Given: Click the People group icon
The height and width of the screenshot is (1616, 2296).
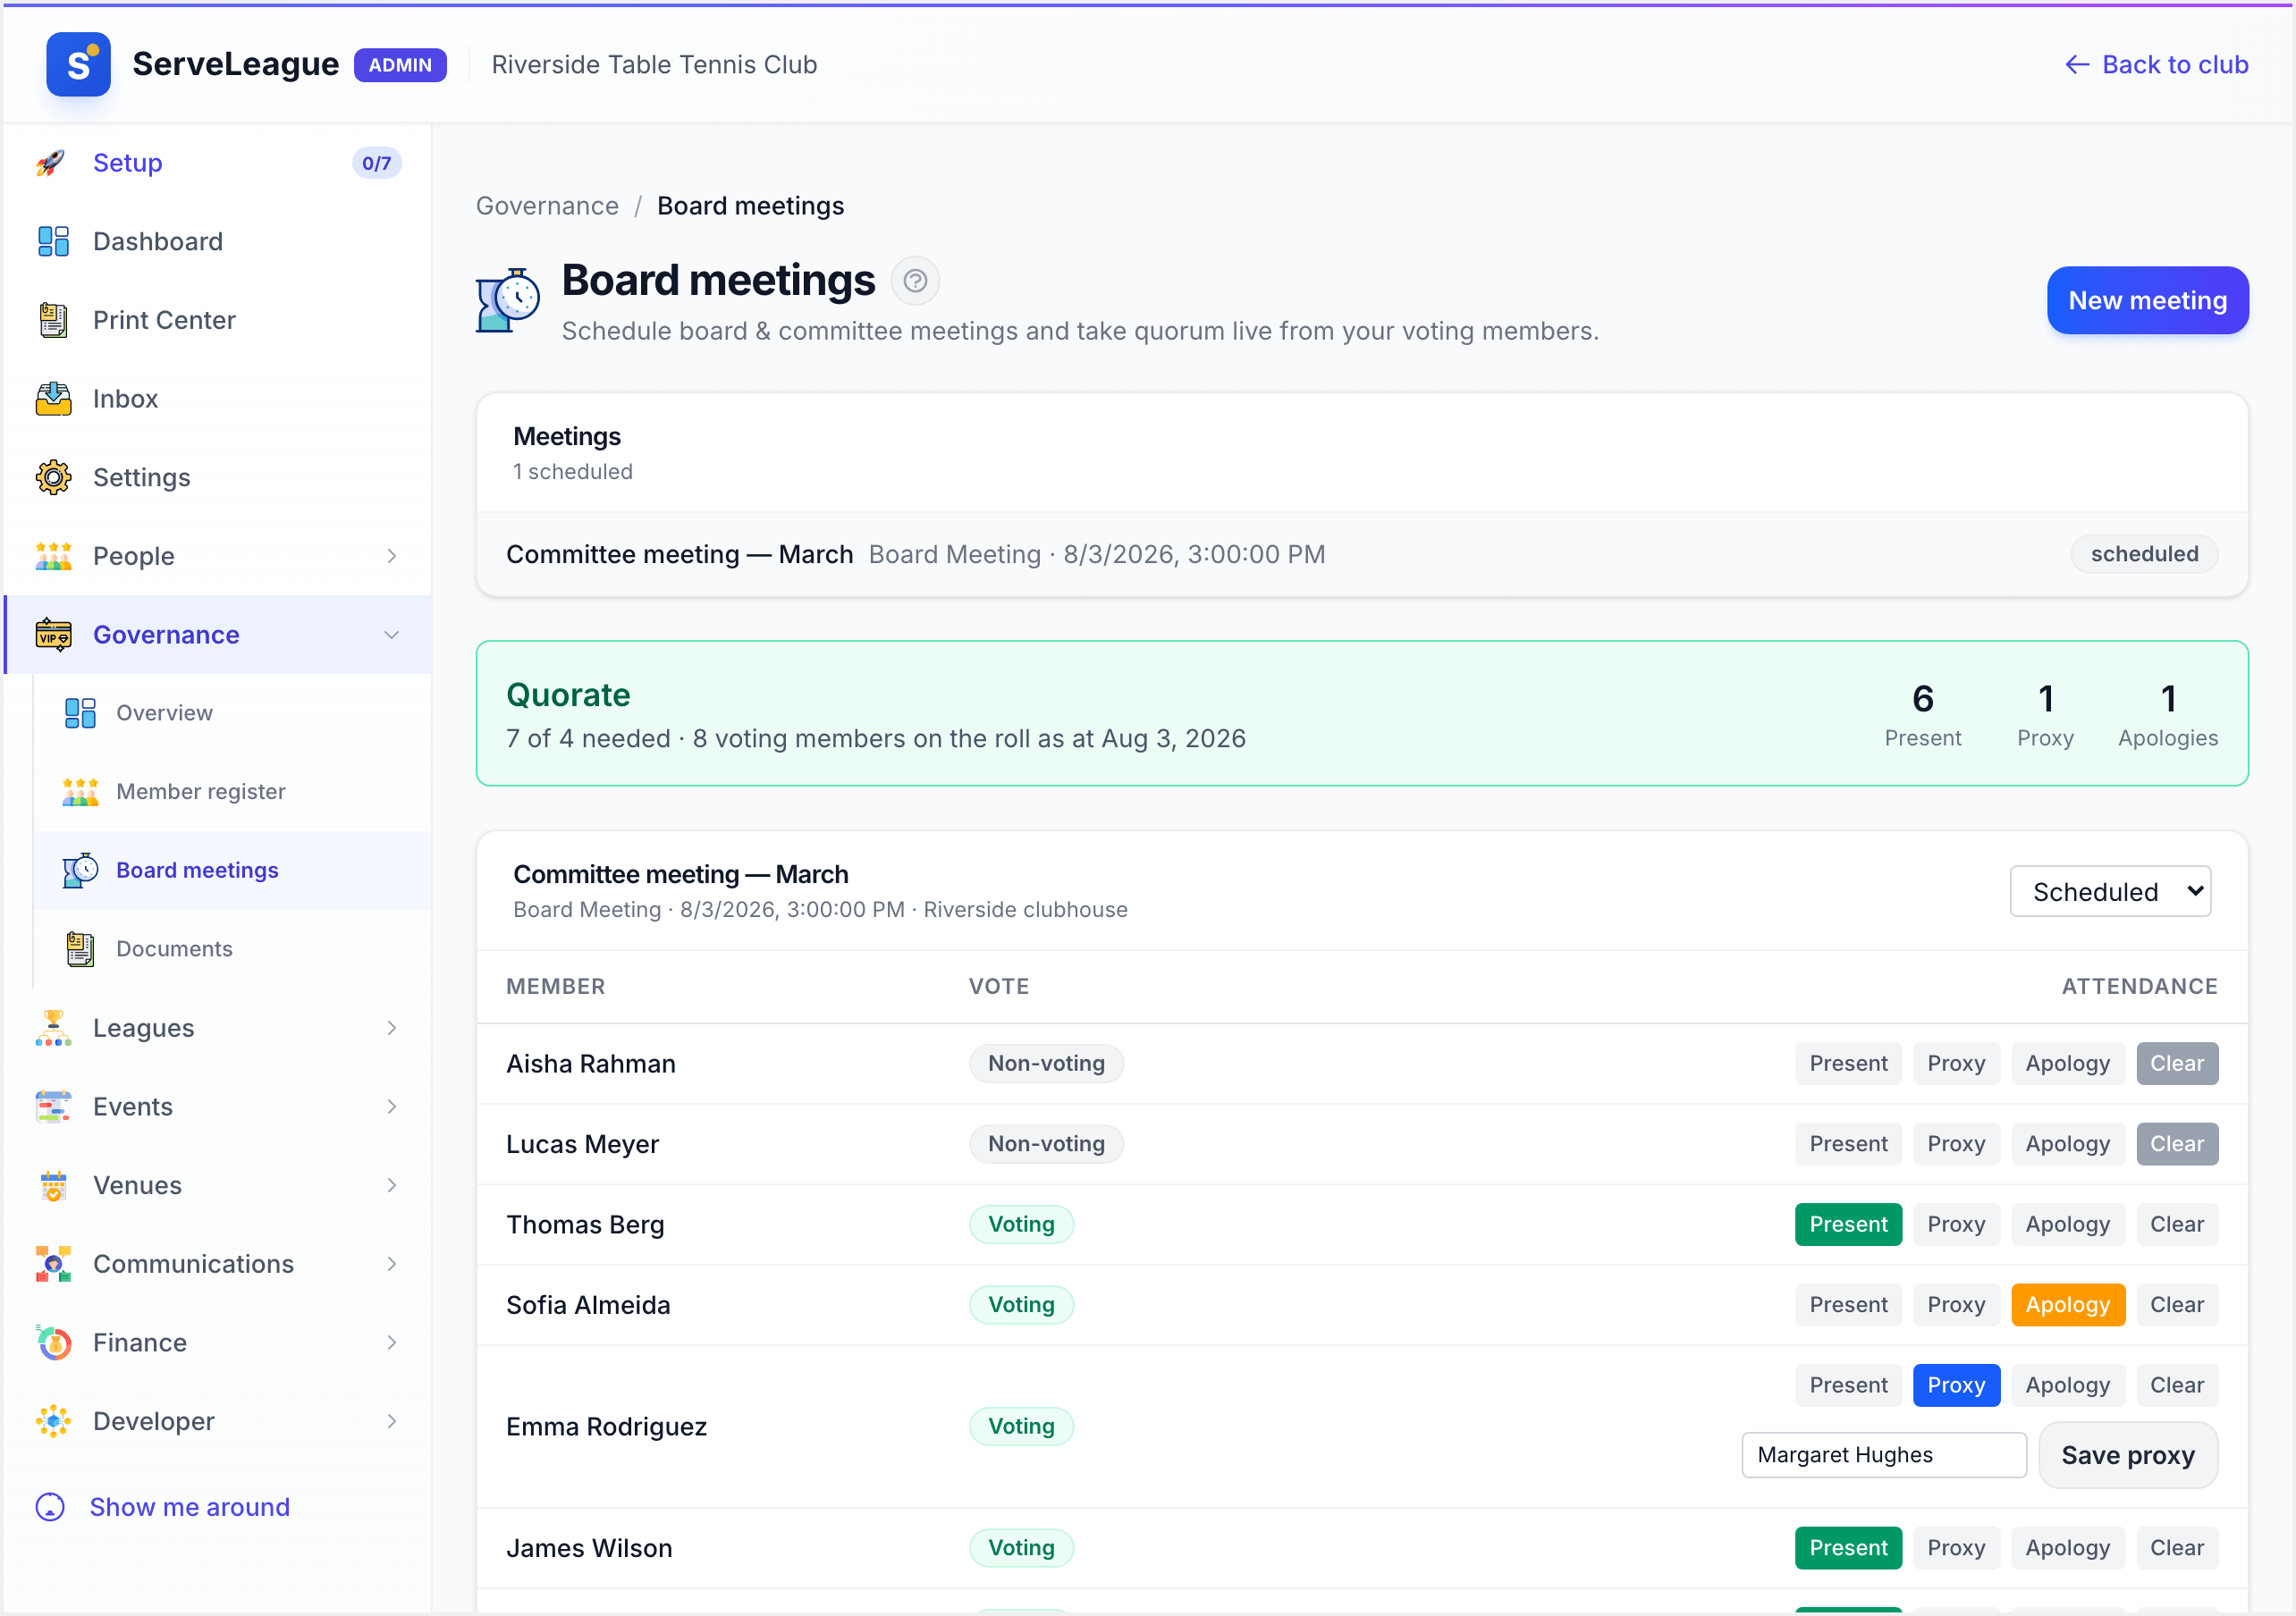Looking at the screenshot, I should click(53, 556).
